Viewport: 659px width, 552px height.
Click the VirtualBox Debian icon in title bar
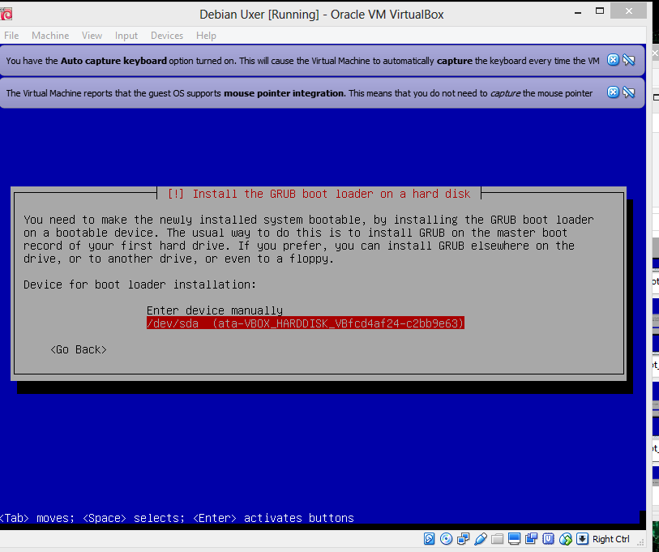pyautogui.click(x=6, y=14)
